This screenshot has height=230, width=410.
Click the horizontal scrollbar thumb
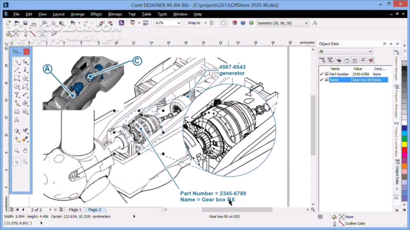click(237, 210)
